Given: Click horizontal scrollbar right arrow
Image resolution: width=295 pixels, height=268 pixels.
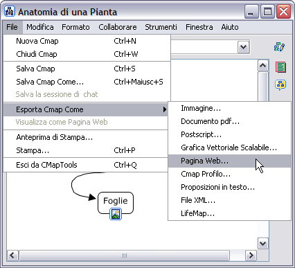Looking at the screenshot, I should click(251, 256).
